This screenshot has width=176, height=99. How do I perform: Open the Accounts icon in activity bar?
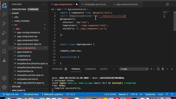pyautogui.click(x=4, y=78)
